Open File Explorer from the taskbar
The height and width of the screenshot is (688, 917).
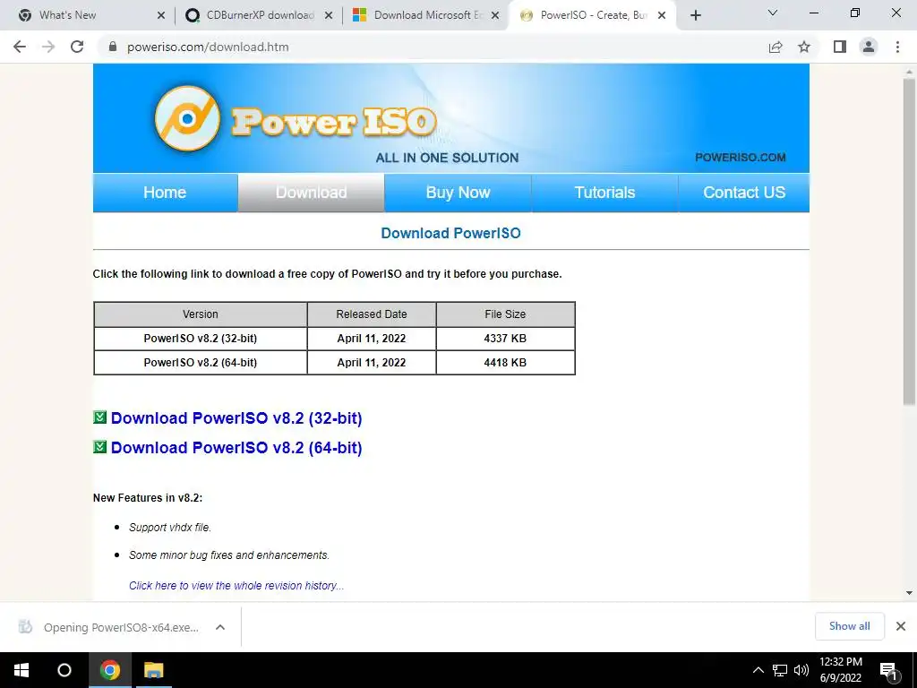[x=154, y=670]
